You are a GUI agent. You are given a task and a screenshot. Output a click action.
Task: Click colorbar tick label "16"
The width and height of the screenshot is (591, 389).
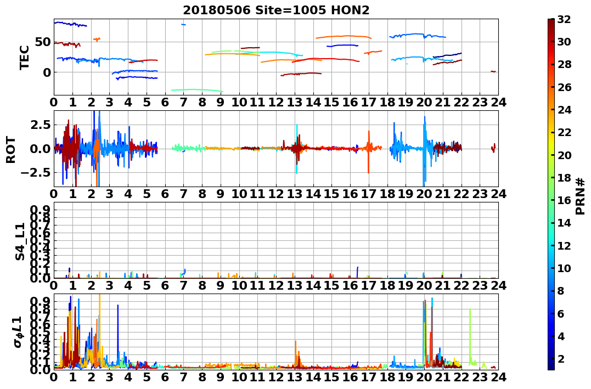click(564, 200)
